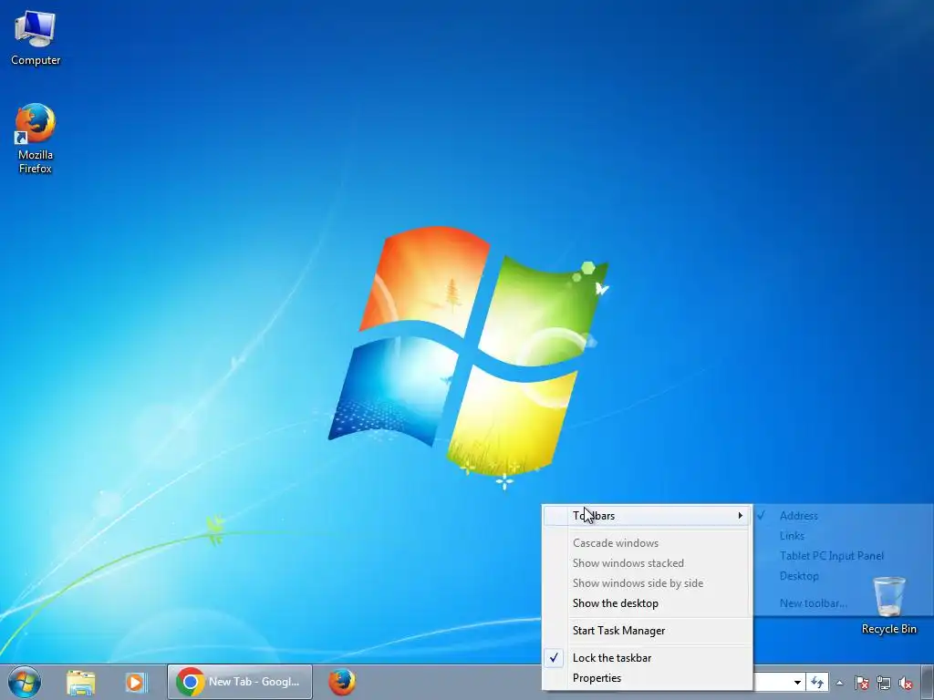Click Show windows stacked entry

(648, 563)
